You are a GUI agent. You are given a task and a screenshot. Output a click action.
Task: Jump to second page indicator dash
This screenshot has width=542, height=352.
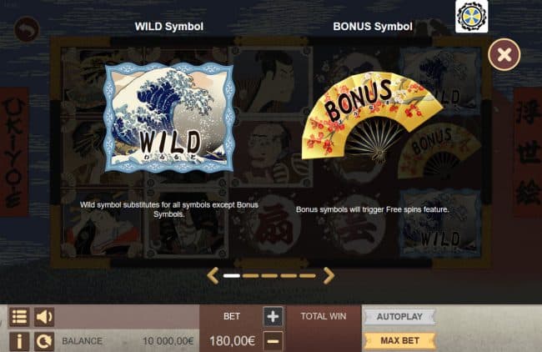(251, 275)
